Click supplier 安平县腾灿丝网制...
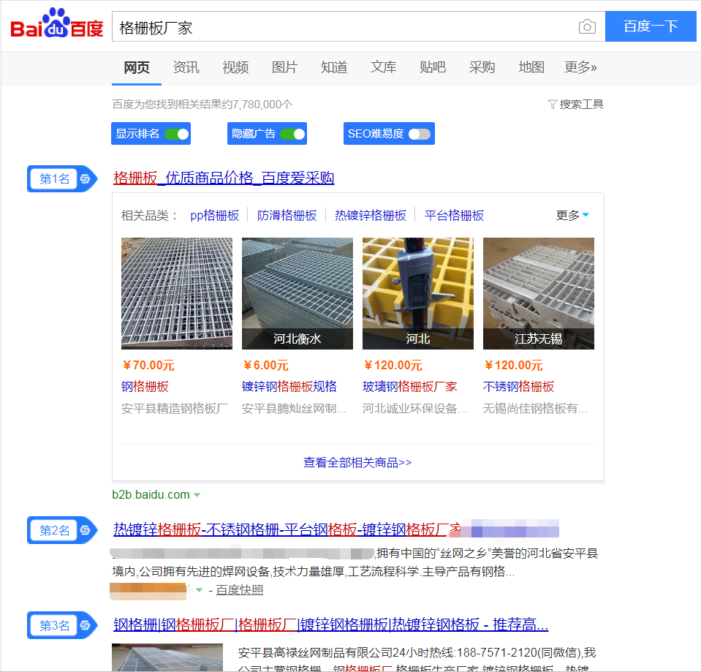701x672 pixels. [x=294, y=408]
